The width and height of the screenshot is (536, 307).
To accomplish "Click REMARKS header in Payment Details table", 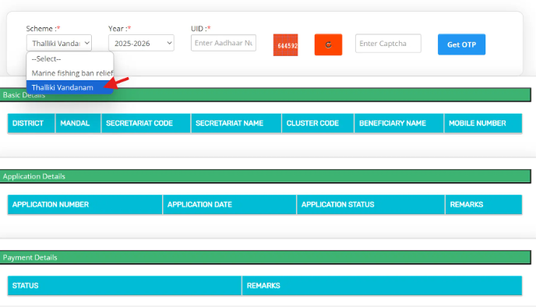I will pos(383,285).
